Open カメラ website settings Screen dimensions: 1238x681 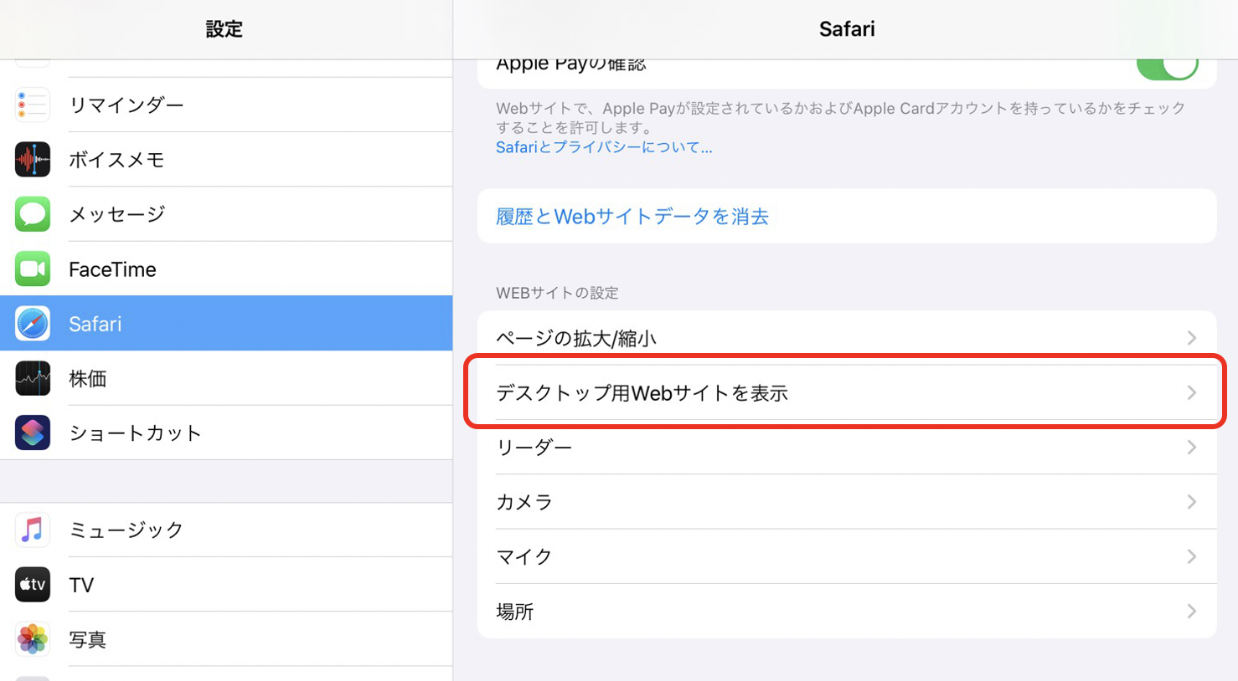click(x=847, y=502)
